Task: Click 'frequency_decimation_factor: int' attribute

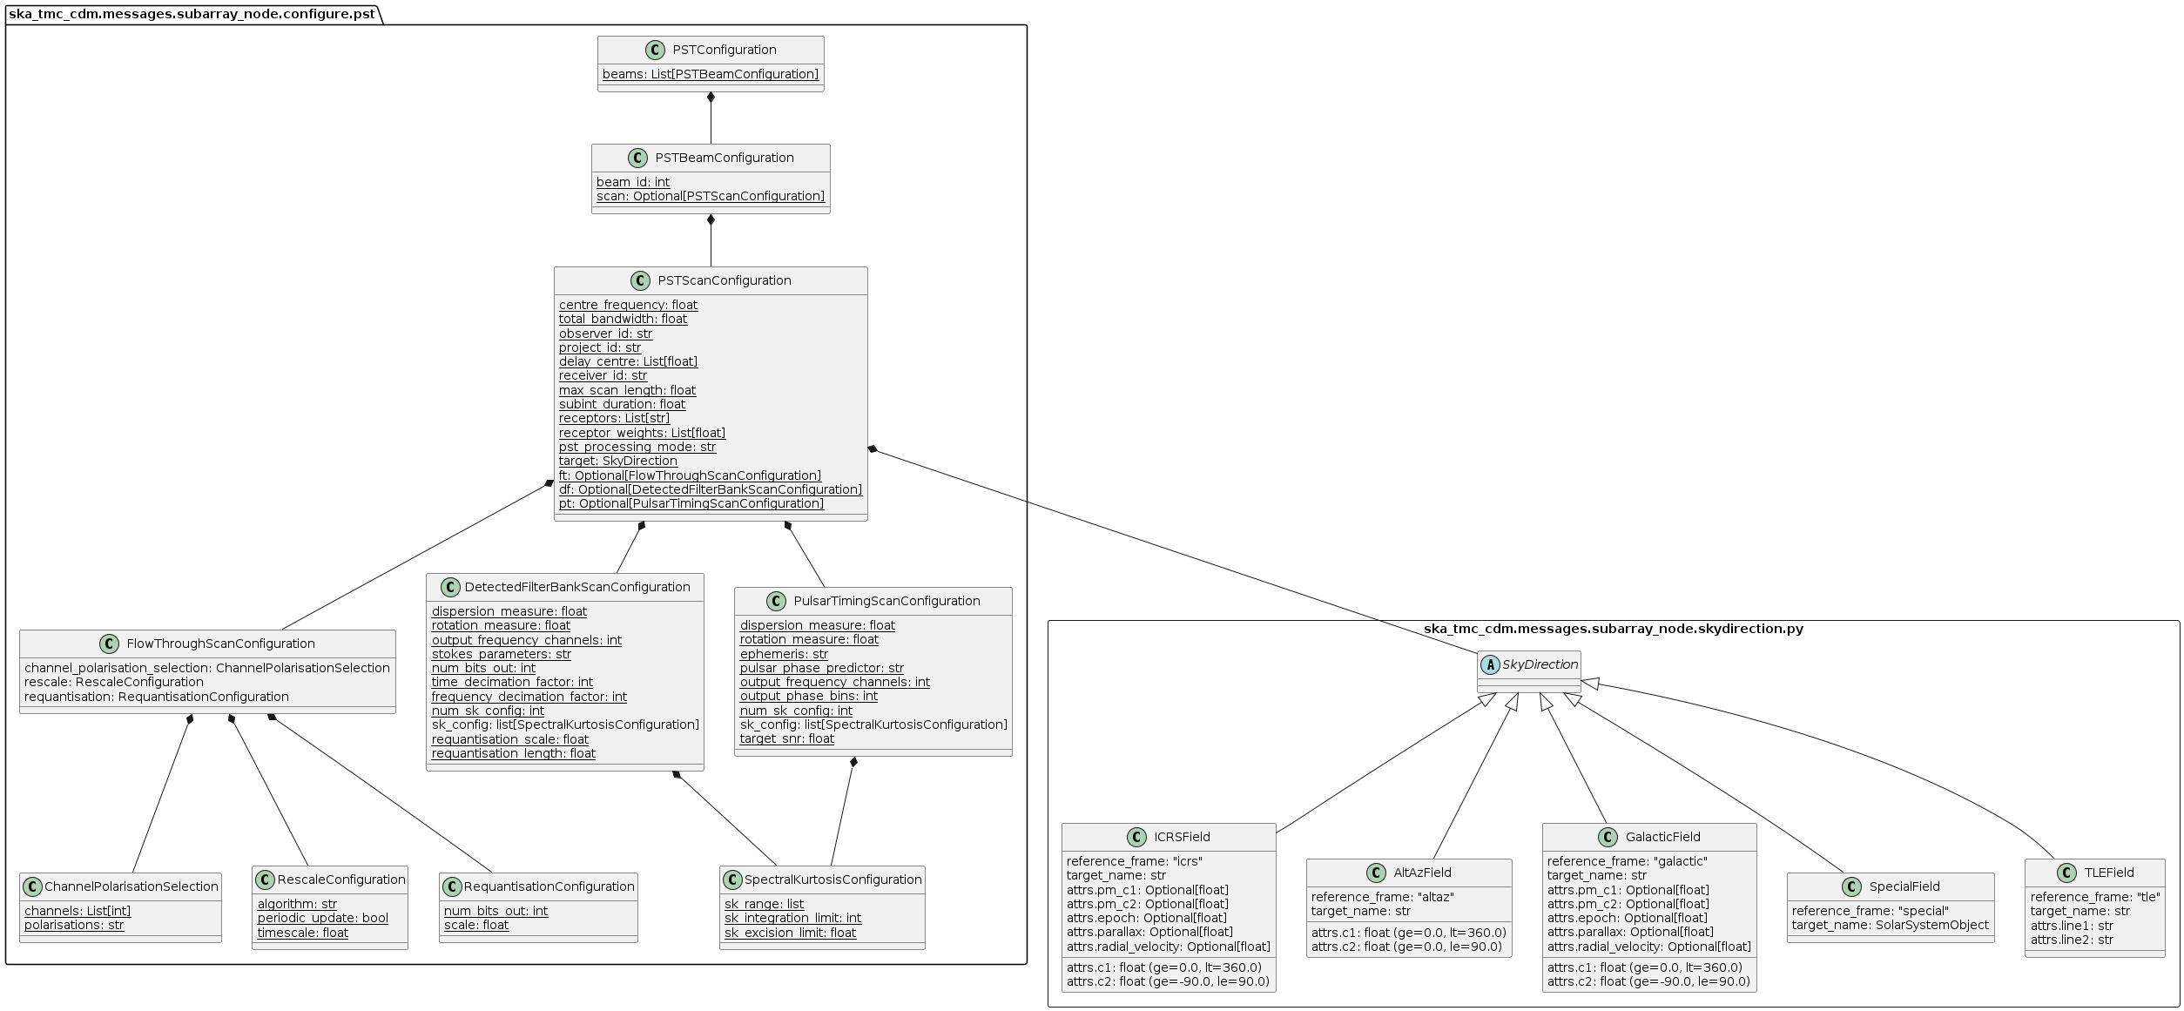Action: pos(529,698)
